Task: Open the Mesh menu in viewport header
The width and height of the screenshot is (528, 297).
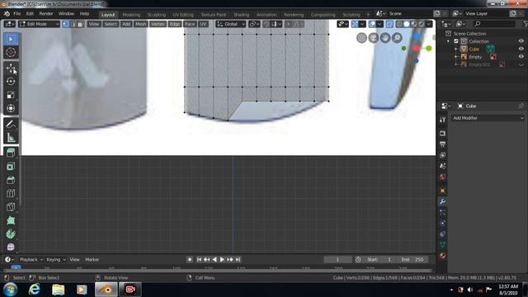Action: coord(140,24)
